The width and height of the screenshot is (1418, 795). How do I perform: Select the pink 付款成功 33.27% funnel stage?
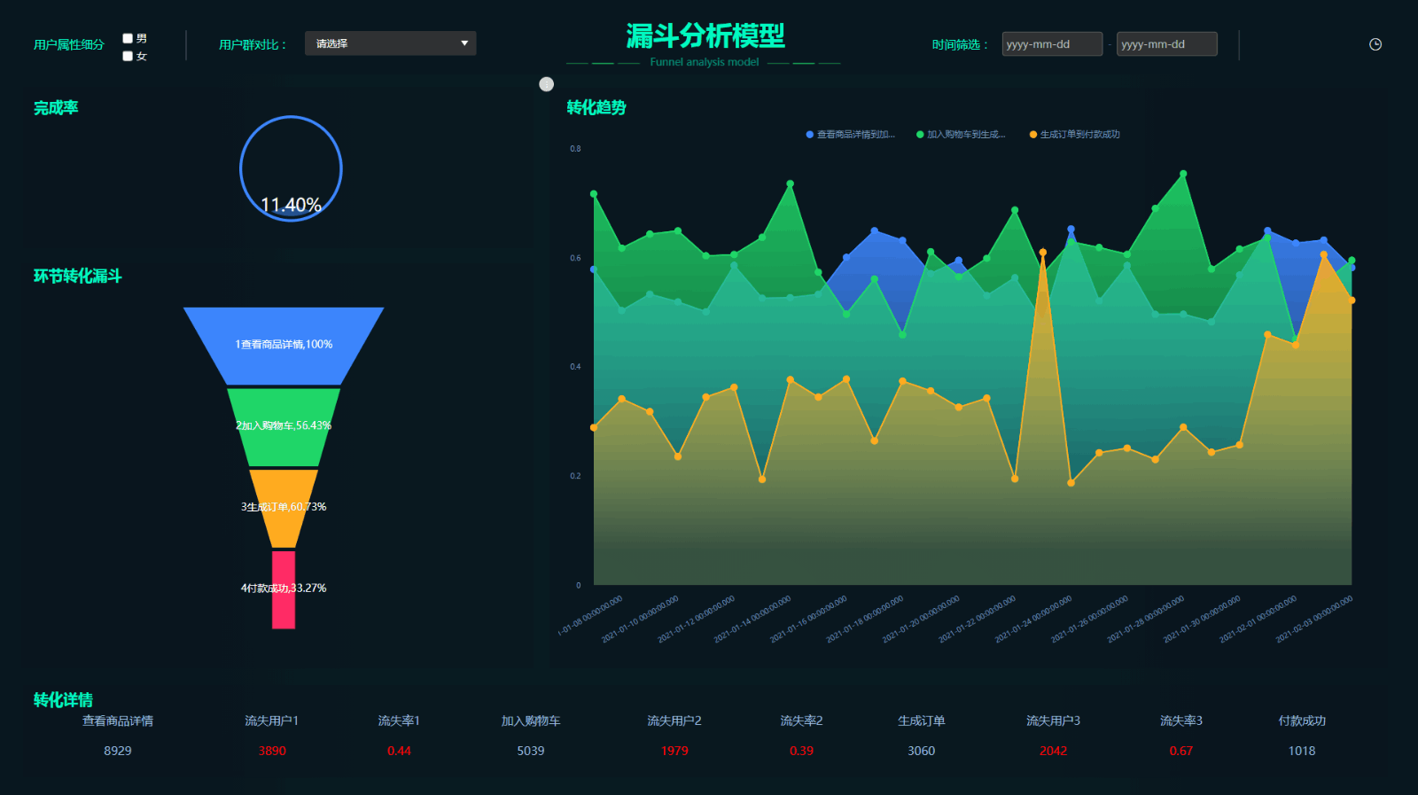[284, 589]
